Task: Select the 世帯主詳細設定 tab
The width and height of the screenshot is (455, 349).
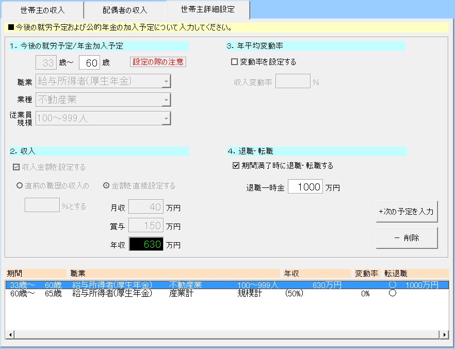Action: [x=208, y=9]
